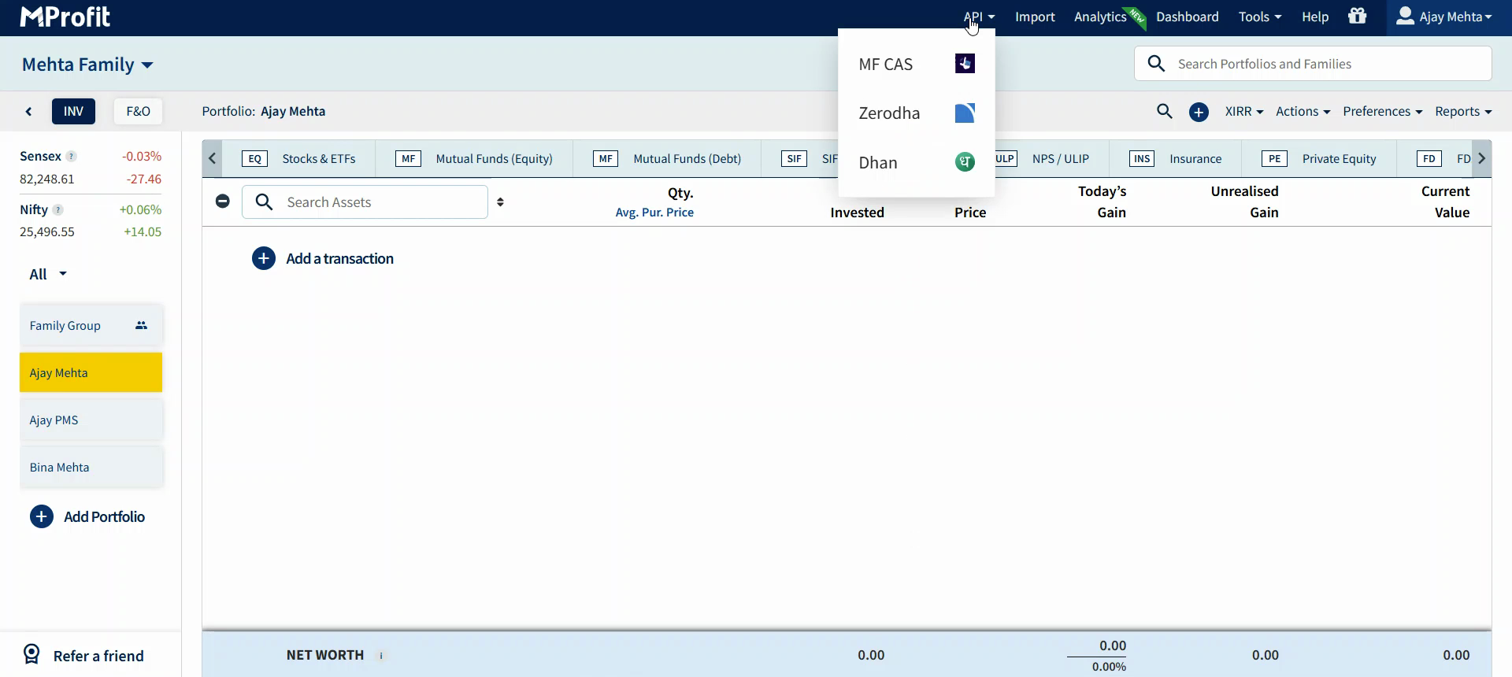Expand the All filter dropdown
The image size is (1512, 677).
pyautogui.click(x=48, y=274)
